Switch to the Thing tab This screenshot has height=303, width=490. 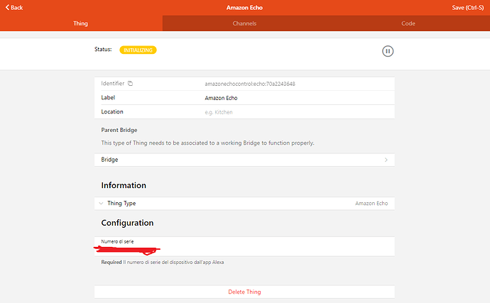[x=81, y=23]
